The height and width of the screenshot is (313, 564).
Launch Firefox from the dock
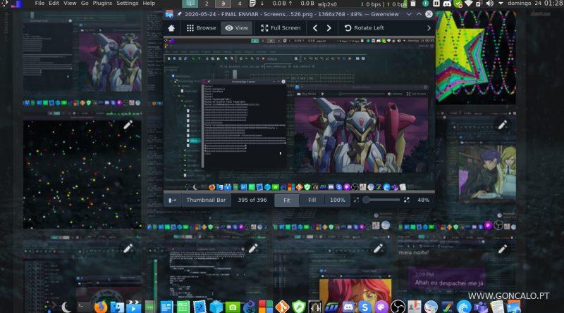[x=101, y=307]
